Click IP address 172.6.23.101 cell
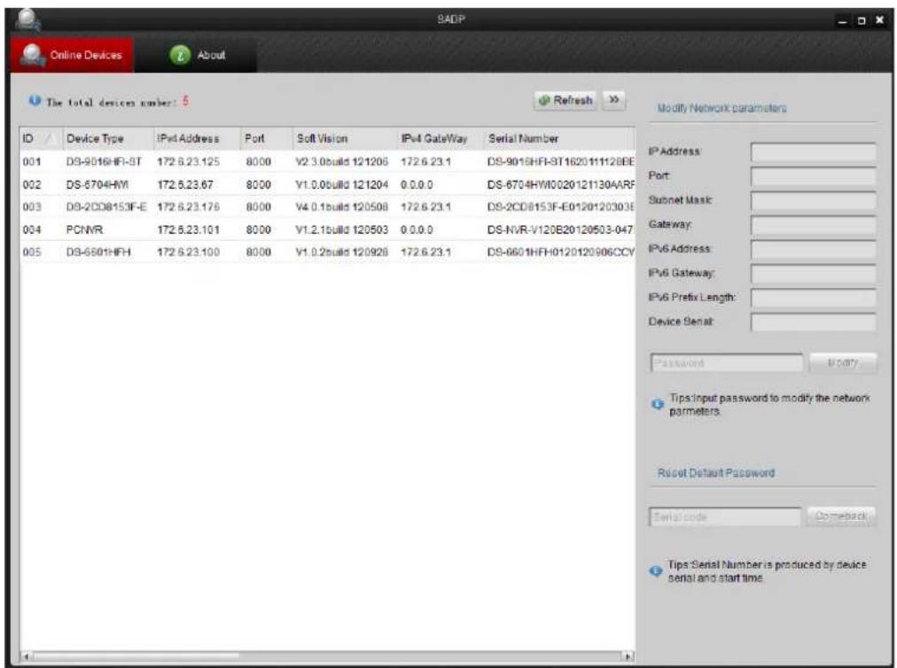The height and width of the screenshot is (668, 897). (x=188, y=230)
